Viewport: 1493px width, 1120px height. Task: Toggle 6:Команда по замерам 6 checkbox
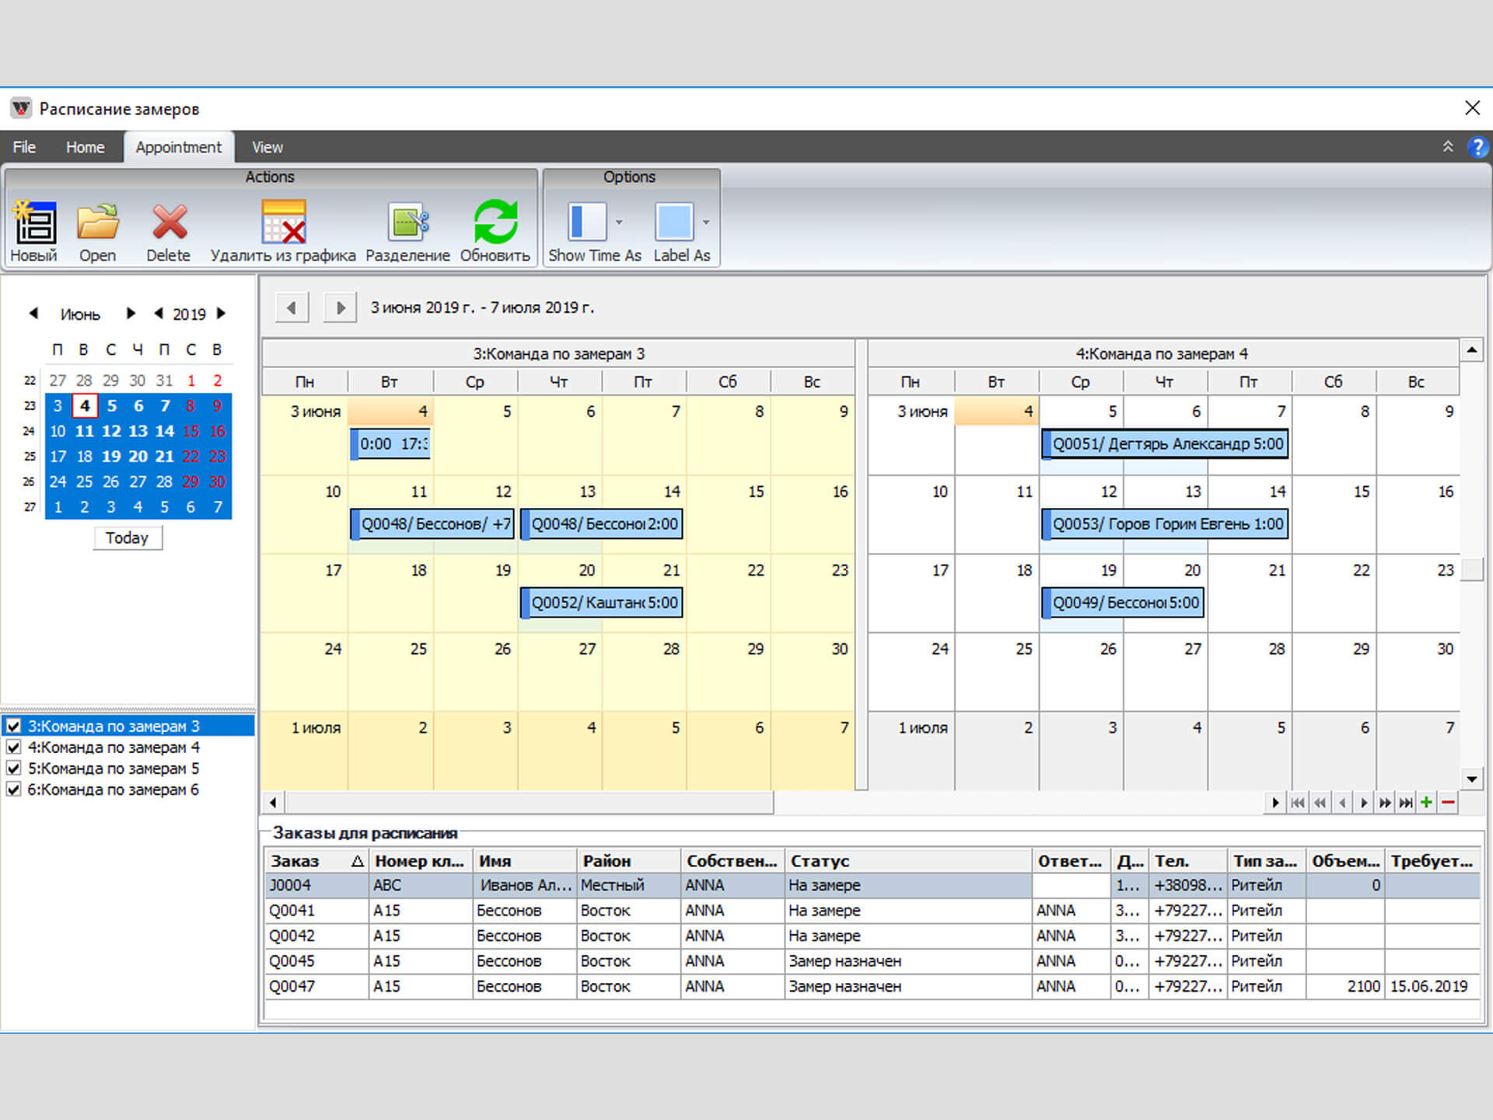(x=13, y=789)
